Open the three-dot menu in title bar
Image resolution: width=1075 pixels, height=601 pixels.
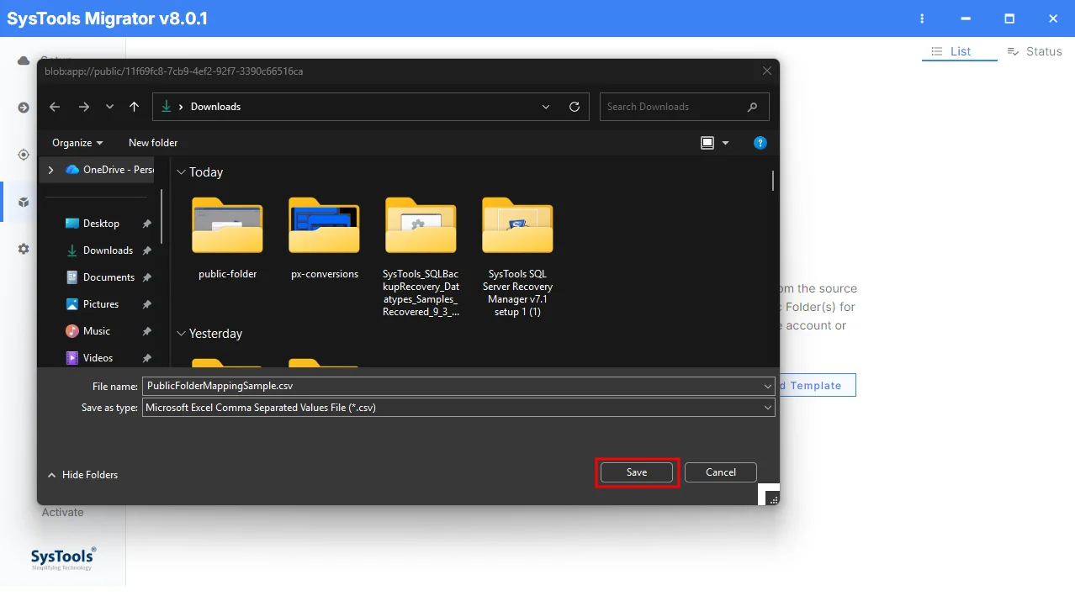922,18
